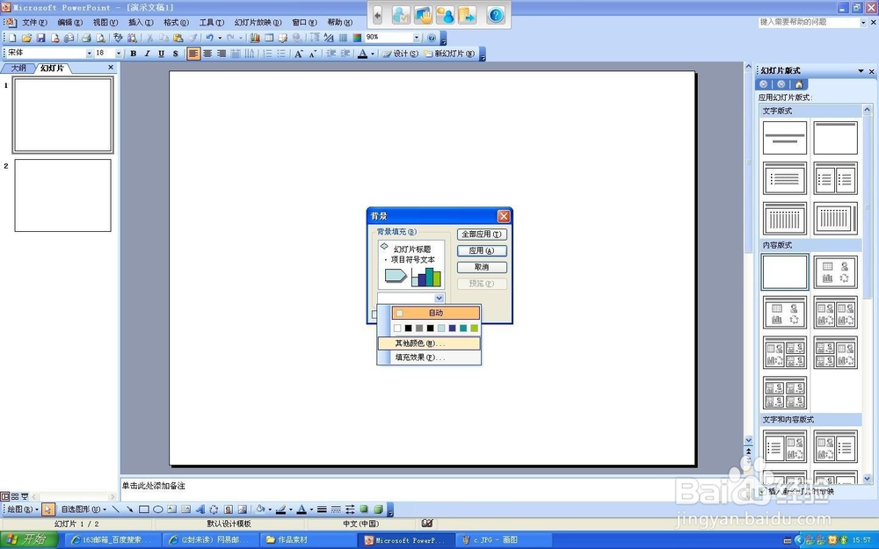This screenshot has height=549, width=879.
Task: Open the 幻灯片放映 Slide Show menu
Action: tap(258, 23)
